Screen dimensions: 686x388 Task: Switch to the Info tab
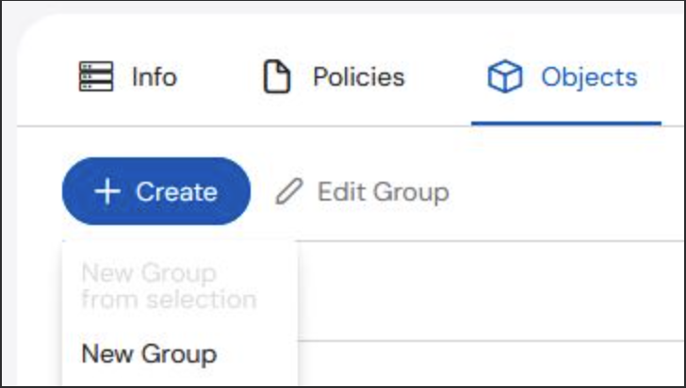pyautogui.click(x=128, y=76)
